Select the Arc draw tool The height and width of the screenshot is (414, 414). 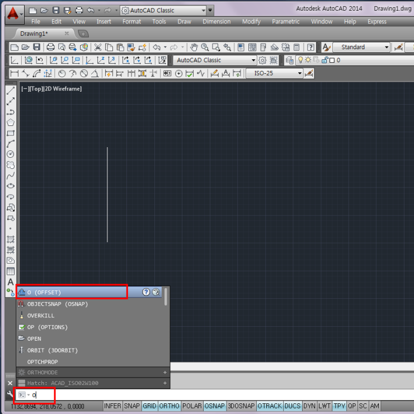[11, 144]
